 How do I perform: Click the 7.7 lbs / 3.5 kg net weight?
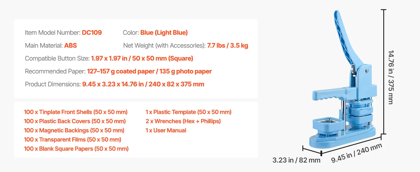pos(227,46)
